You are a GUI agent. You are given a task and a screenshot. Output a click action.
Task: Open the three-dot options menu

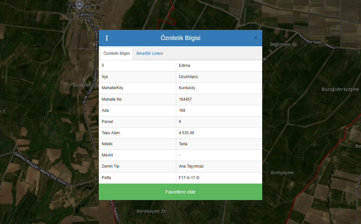pos(107,38)
